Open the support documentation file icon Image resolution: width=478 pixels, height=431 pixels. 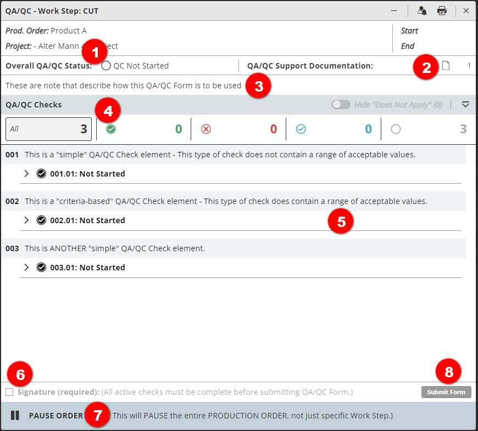[x=446, y=66]
